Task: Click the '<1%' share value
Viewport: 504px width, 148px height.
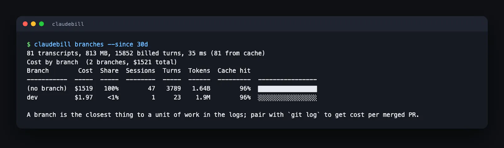Action: 113,98
